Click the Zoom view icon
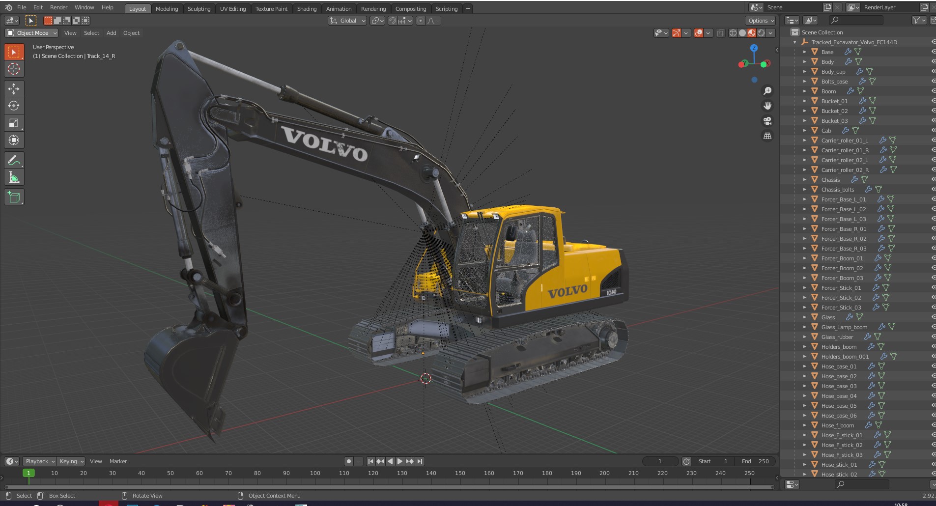The width and height of the screenshot is (936, 506). tap(767, 91)
